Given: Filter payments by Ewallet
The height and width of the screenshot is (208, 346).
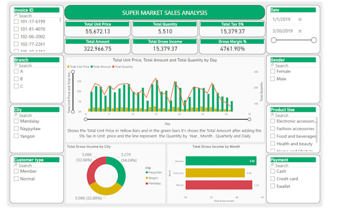Looking at the screenshot, I should tap(273, 186).
